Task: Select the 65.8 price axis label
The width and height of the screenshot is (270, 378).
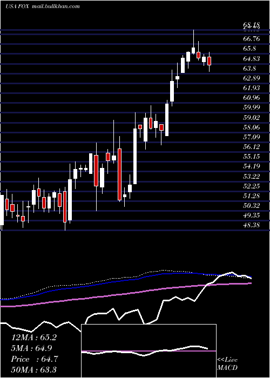Action: [249, 49]
